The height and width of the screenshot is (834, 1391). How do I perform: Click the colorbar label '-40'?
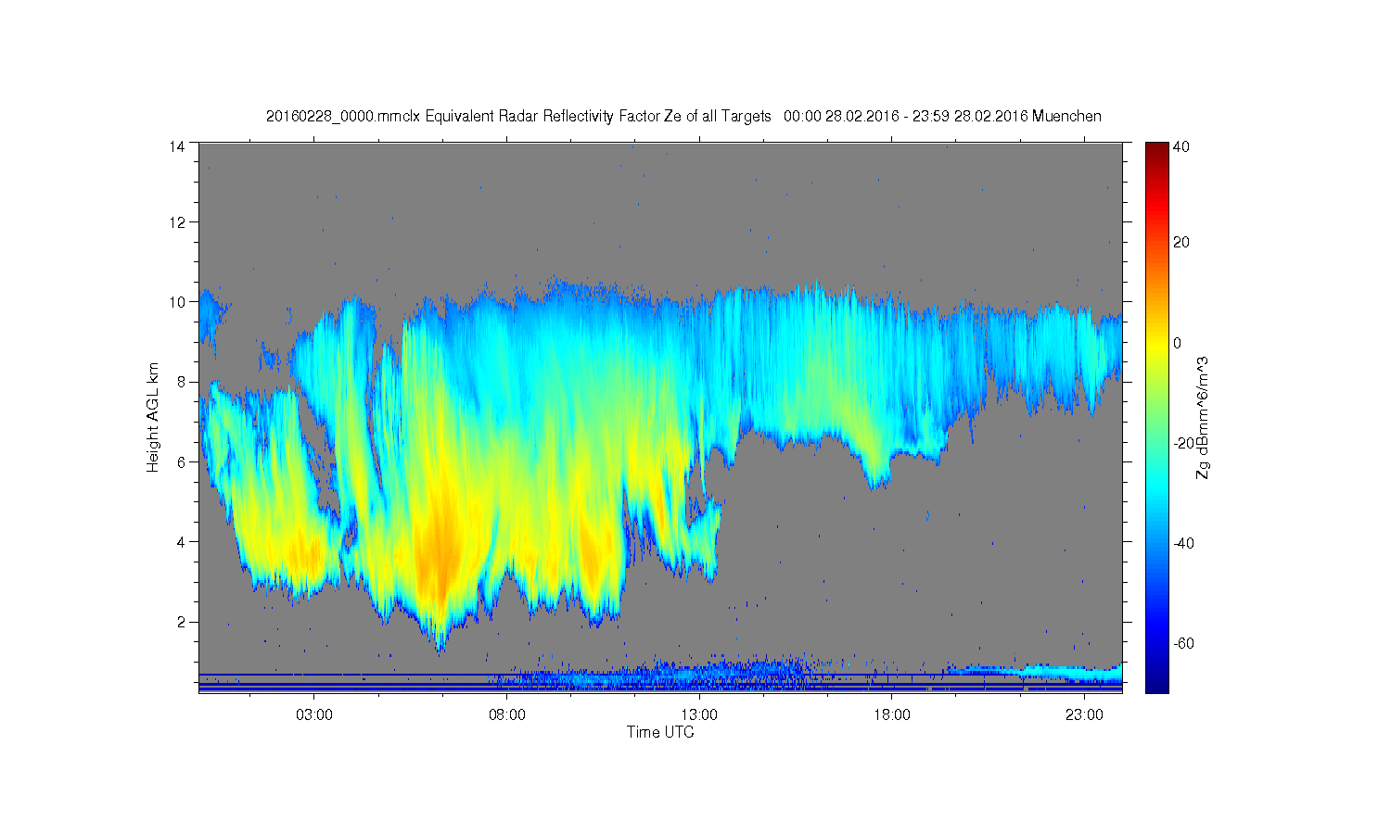click(1183, 543)
